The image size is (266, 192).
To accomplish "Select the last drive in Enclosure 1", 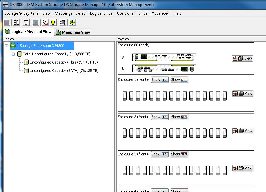I will pyautogui.click(x=225, y=96).
